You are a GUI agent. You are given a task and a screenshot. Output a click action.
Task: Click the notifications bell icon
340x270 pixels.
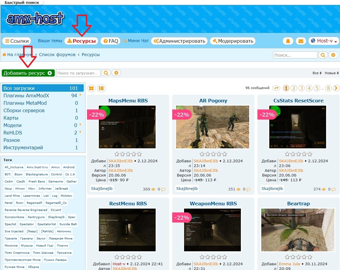point(288,41)
